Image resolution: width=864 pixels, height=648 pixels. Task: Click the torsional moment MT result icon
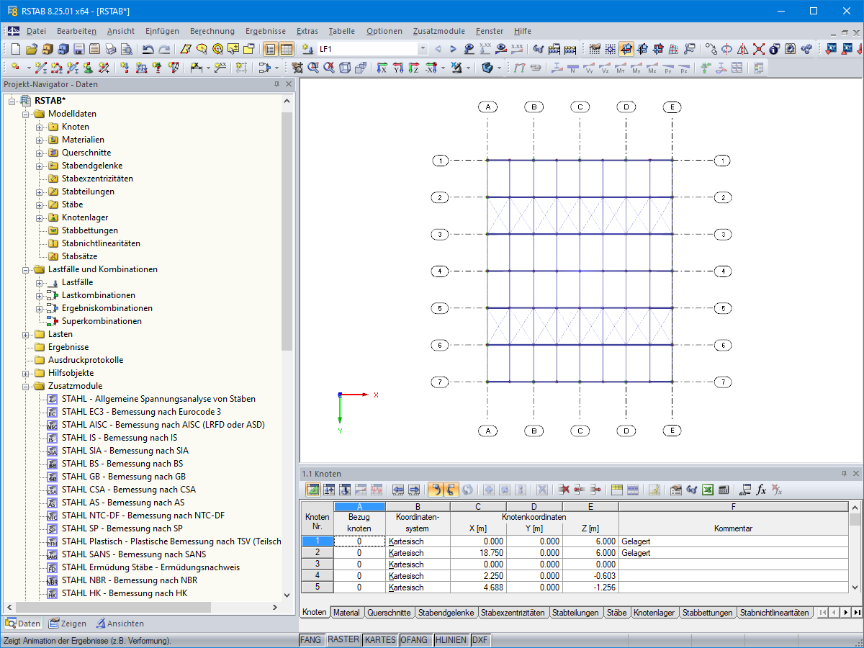click(621, 68)
